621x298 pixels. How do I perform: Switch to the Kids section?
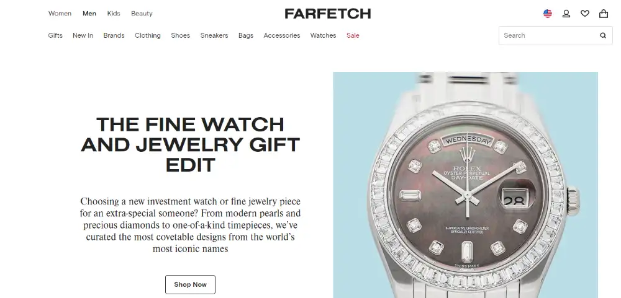coord(114,14)
